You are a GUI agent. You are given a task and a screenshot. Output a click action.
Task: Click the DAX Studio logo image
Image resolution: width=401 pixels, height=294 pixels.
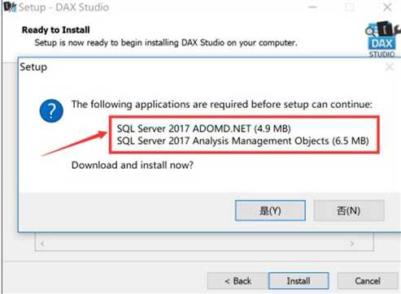[382, 39]
